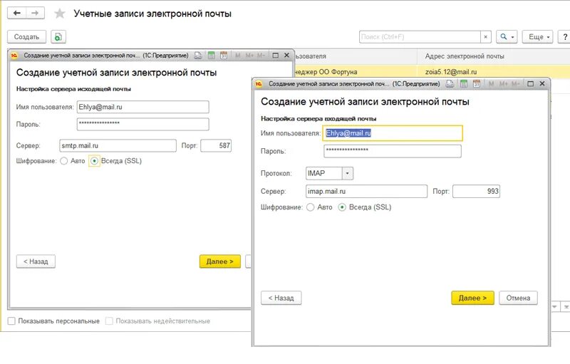Add page to favorites with star icon
This screenshot has height=364, width=570.
[59, 14]
